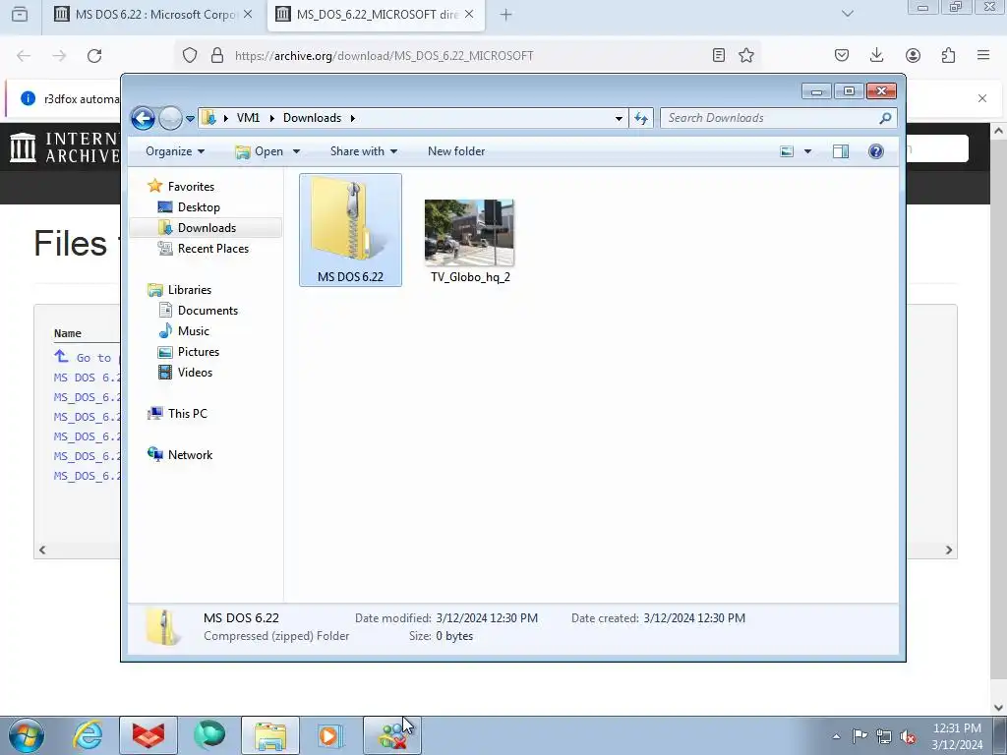Open Windows Start menu
Image resolution: width=1007 pixels, height=755 pixels.
point(26,735)
